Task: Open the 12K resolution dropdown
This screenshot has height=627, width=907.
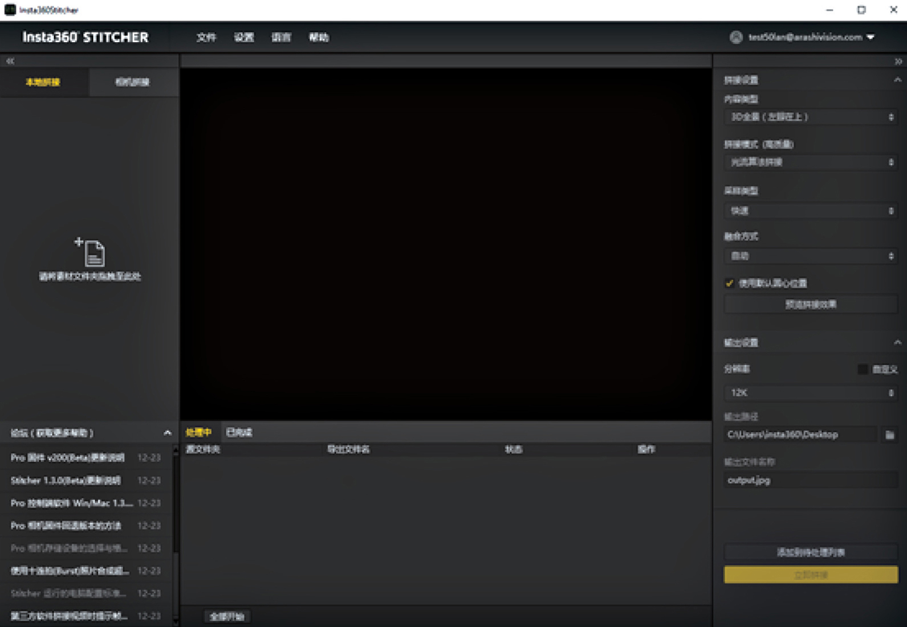Action: [x=810, y=393]
